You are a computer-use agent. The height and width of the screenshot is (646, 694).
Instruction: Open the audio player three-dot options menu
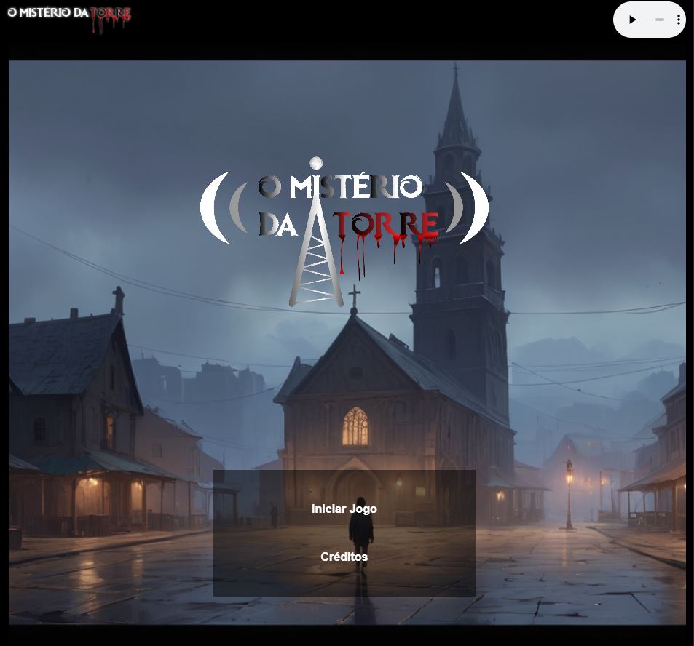point(679,20)
